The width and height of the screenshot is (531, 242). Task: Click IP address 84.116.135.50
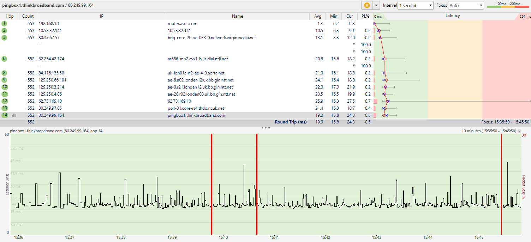(51, 73)
